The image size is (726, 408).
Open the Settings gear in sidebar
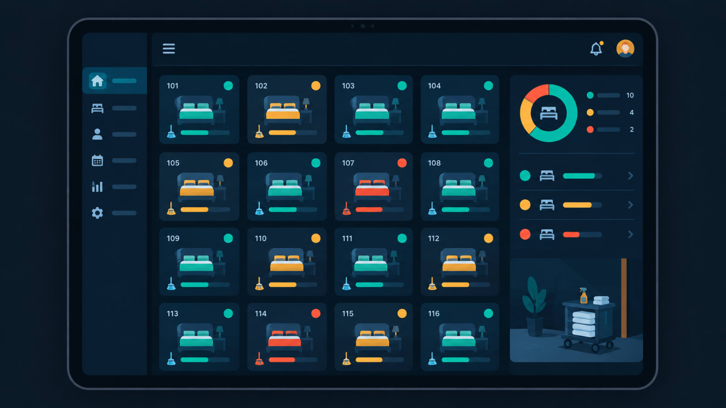98,213
